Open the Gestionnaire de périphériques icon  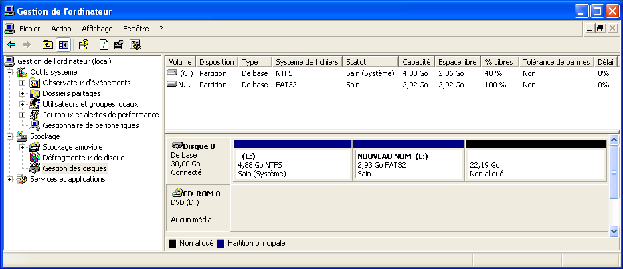[x=35, y=125]
